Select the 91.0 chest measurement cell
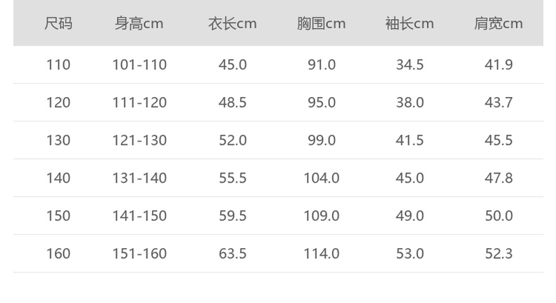Viewport: 556px width, 303px height. 321,65
